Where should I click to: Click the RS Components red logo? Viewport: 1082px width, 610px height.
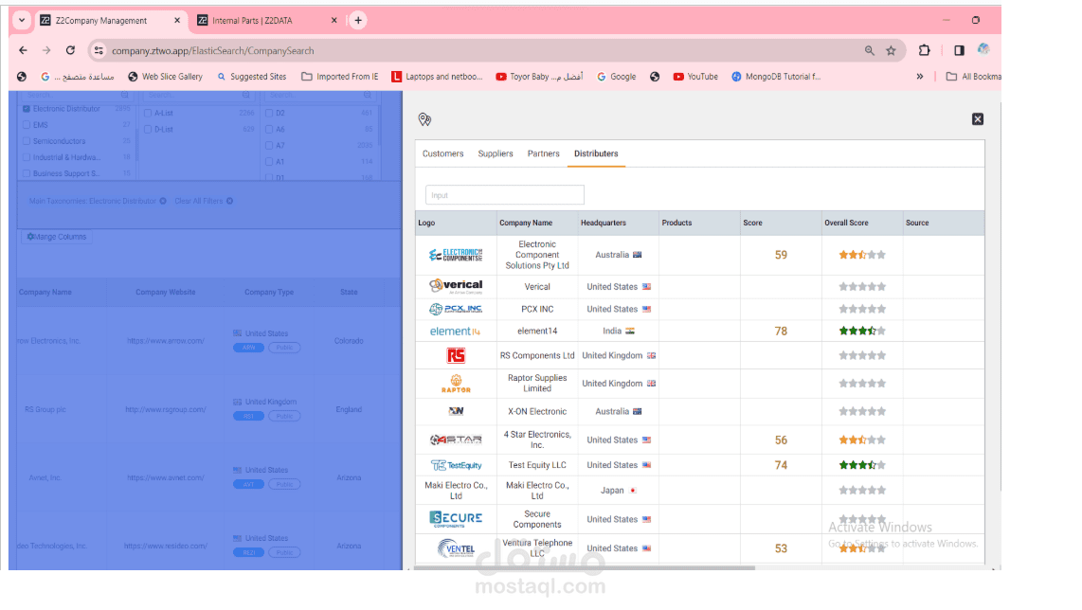[456, 355]
